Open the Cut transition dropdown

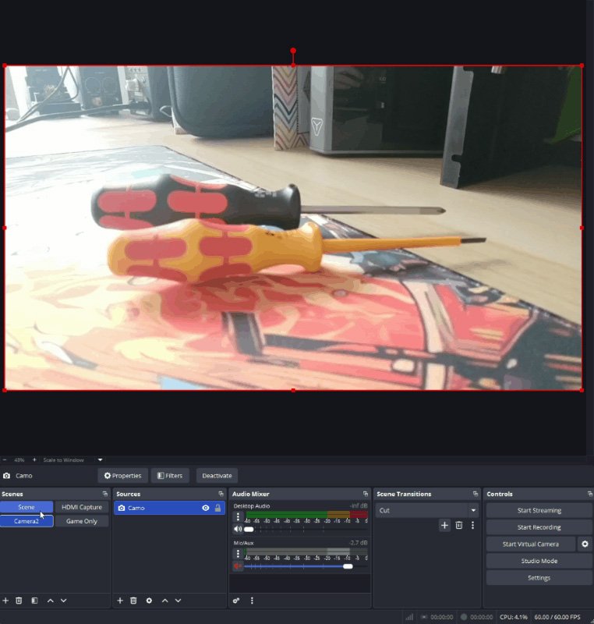472,510
